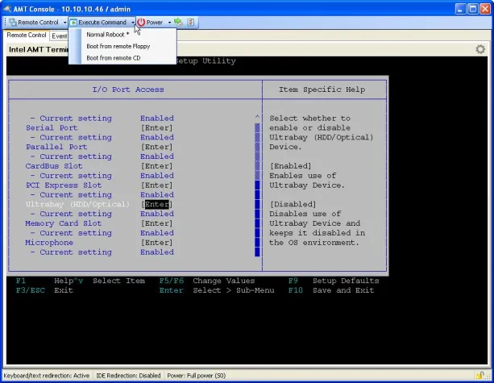The width and height of the screenshot is (494, 383).
Task: Click the Remote Control toolbar icon
Action: click(12, 22)
